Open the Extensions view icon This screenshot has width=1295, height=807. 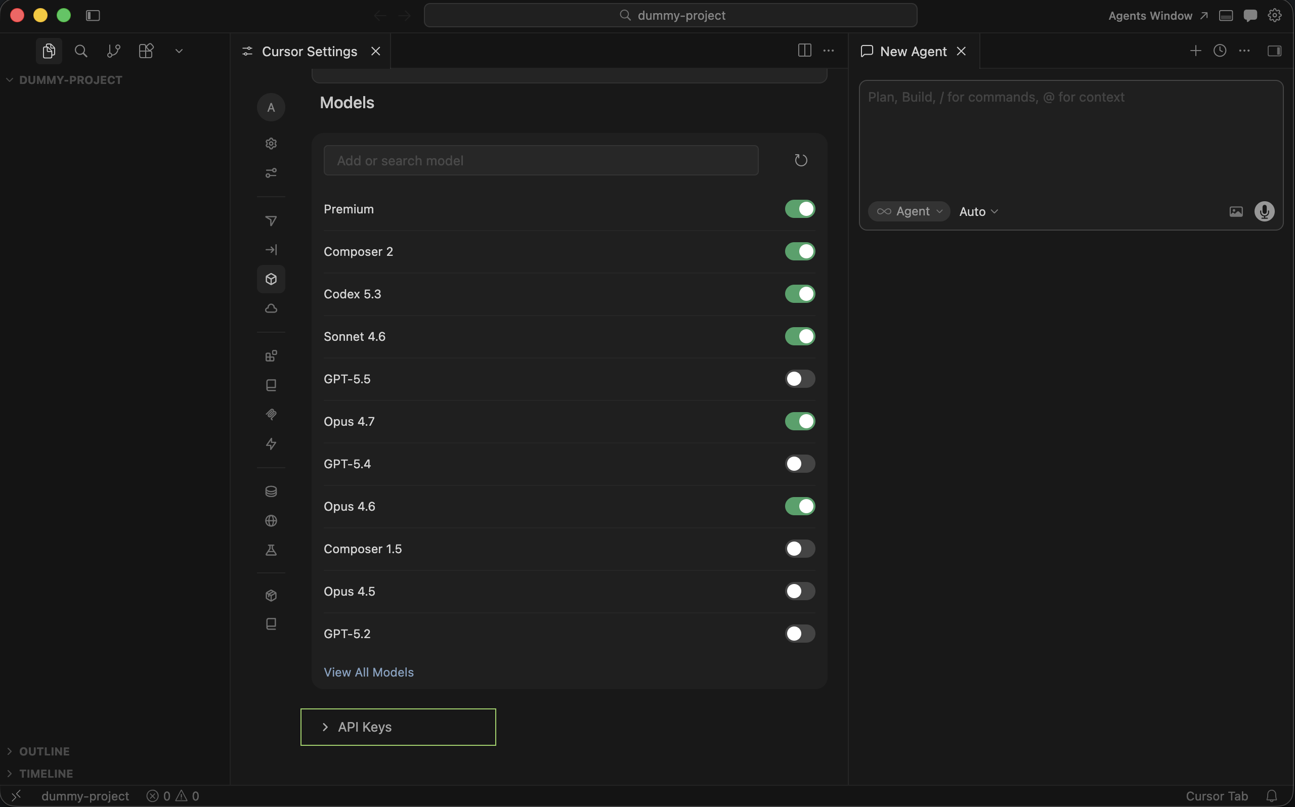[146, 51]
